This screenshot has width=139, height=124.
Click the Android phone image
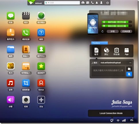[x=93, y=24]
